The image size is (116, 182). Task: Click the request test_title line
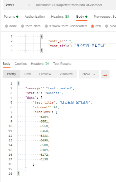77,46
